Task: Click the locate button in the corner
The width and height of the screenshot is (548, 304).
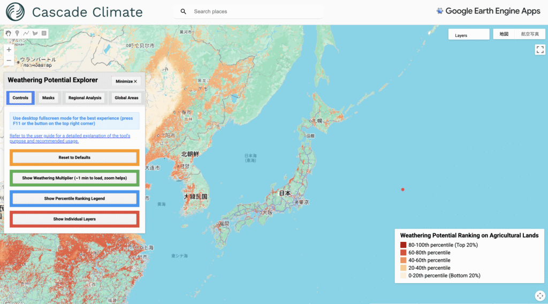Action: click(x=540, y=295)
